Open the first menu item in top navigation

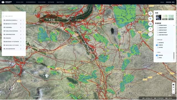tap(20, 2)
